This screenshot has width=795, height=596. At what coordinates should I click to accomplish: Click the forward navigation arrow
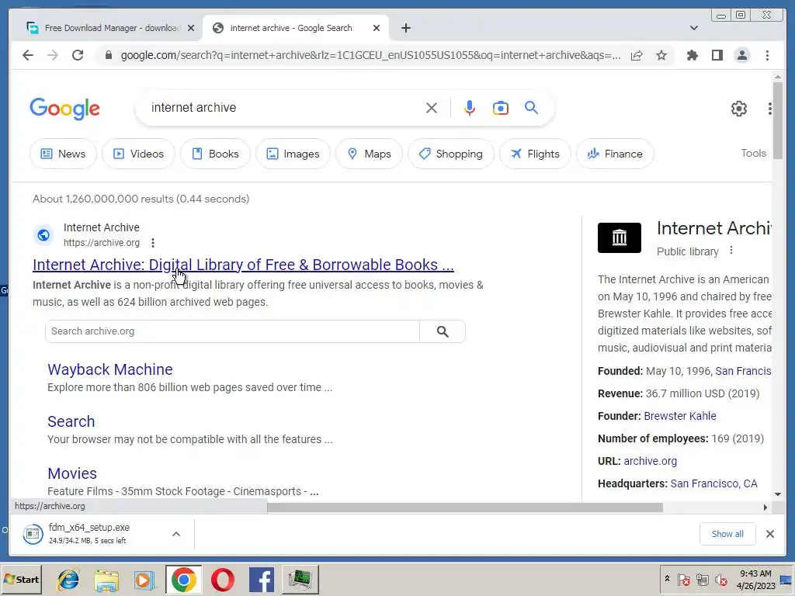(x=53, y=55)
